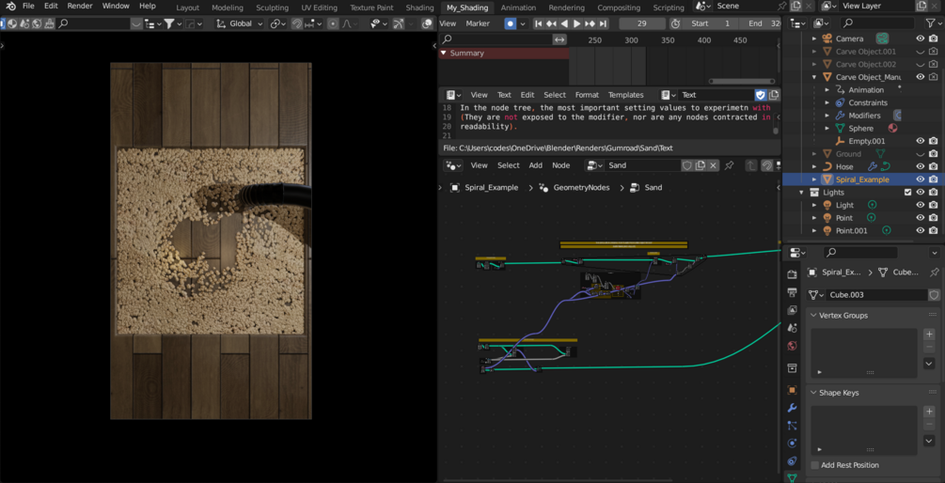Open the Modifiers wrench properties tab

click(x=792, y=408)
